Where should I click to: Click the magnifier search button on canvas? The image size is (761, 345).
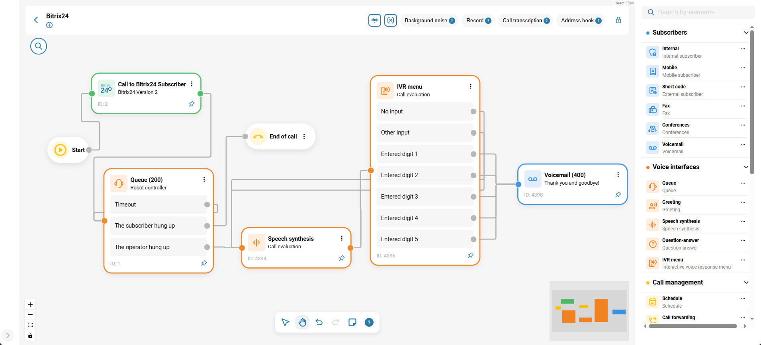click(39, 46)
